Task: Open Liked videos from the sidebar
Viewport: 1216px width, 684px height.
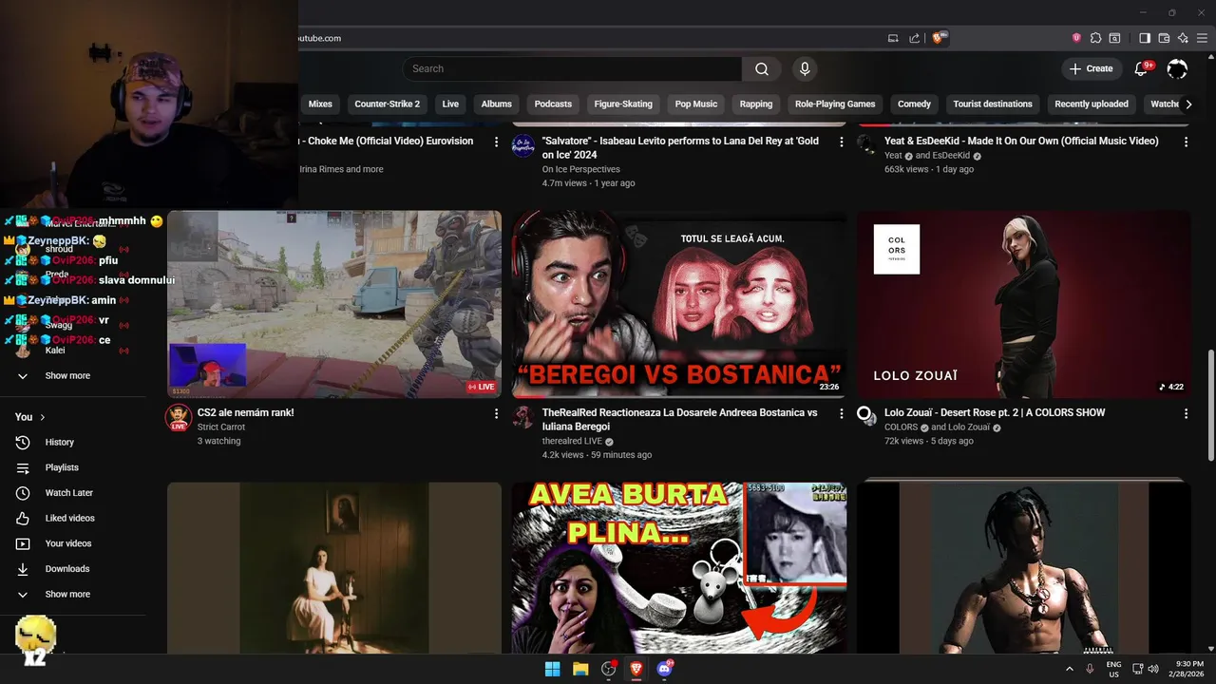Action: point(69,518)
